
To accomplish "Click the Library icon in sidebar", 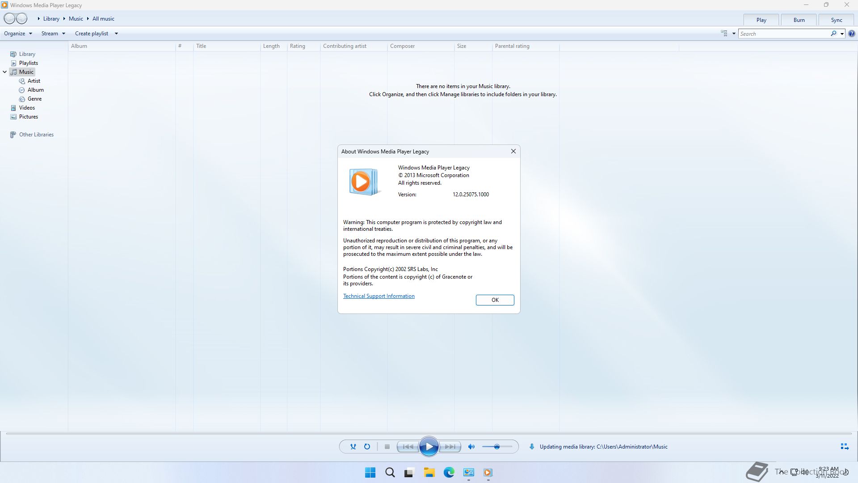I will (x=13, y=54).
